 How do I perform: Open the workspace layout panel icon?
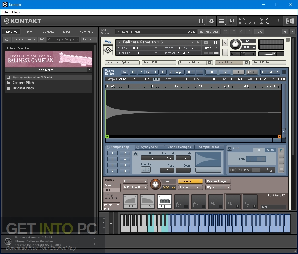click(221, 21)
